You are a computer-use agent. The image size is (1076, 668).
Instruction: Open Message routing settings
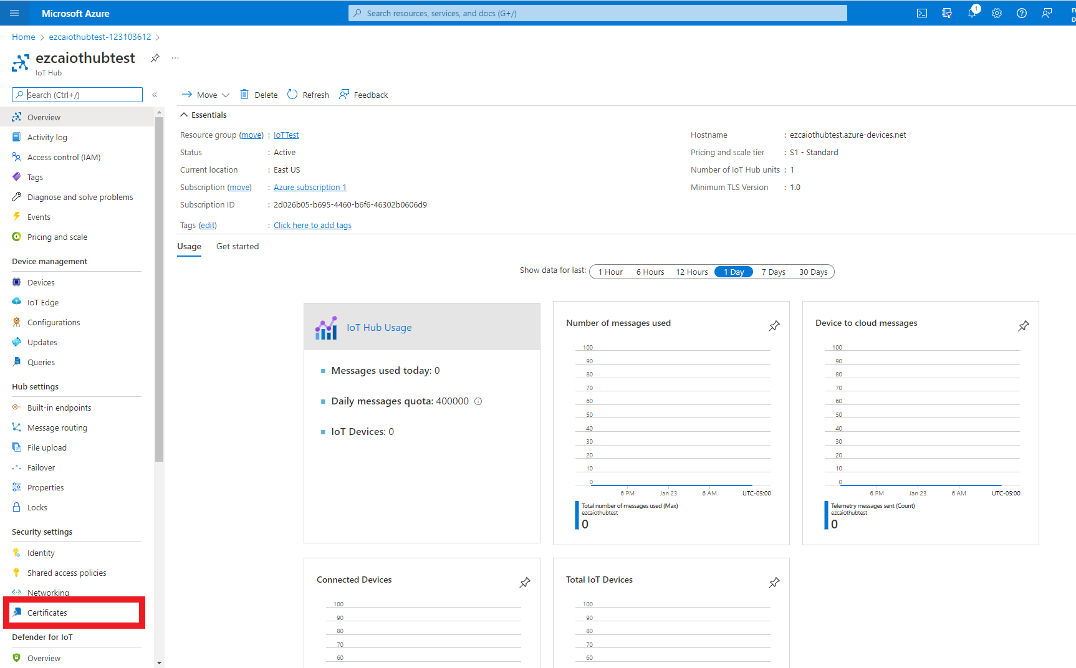pyautogui.click(x=57, y=427)
